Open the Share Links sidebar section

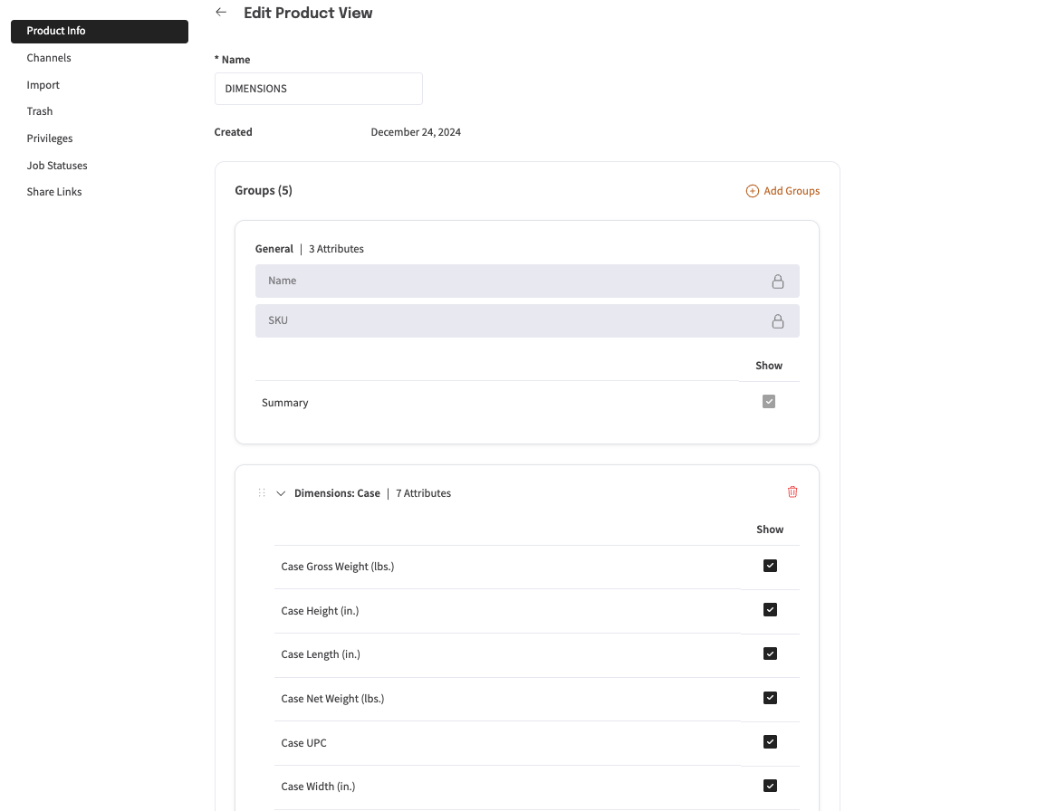[53, 192]
